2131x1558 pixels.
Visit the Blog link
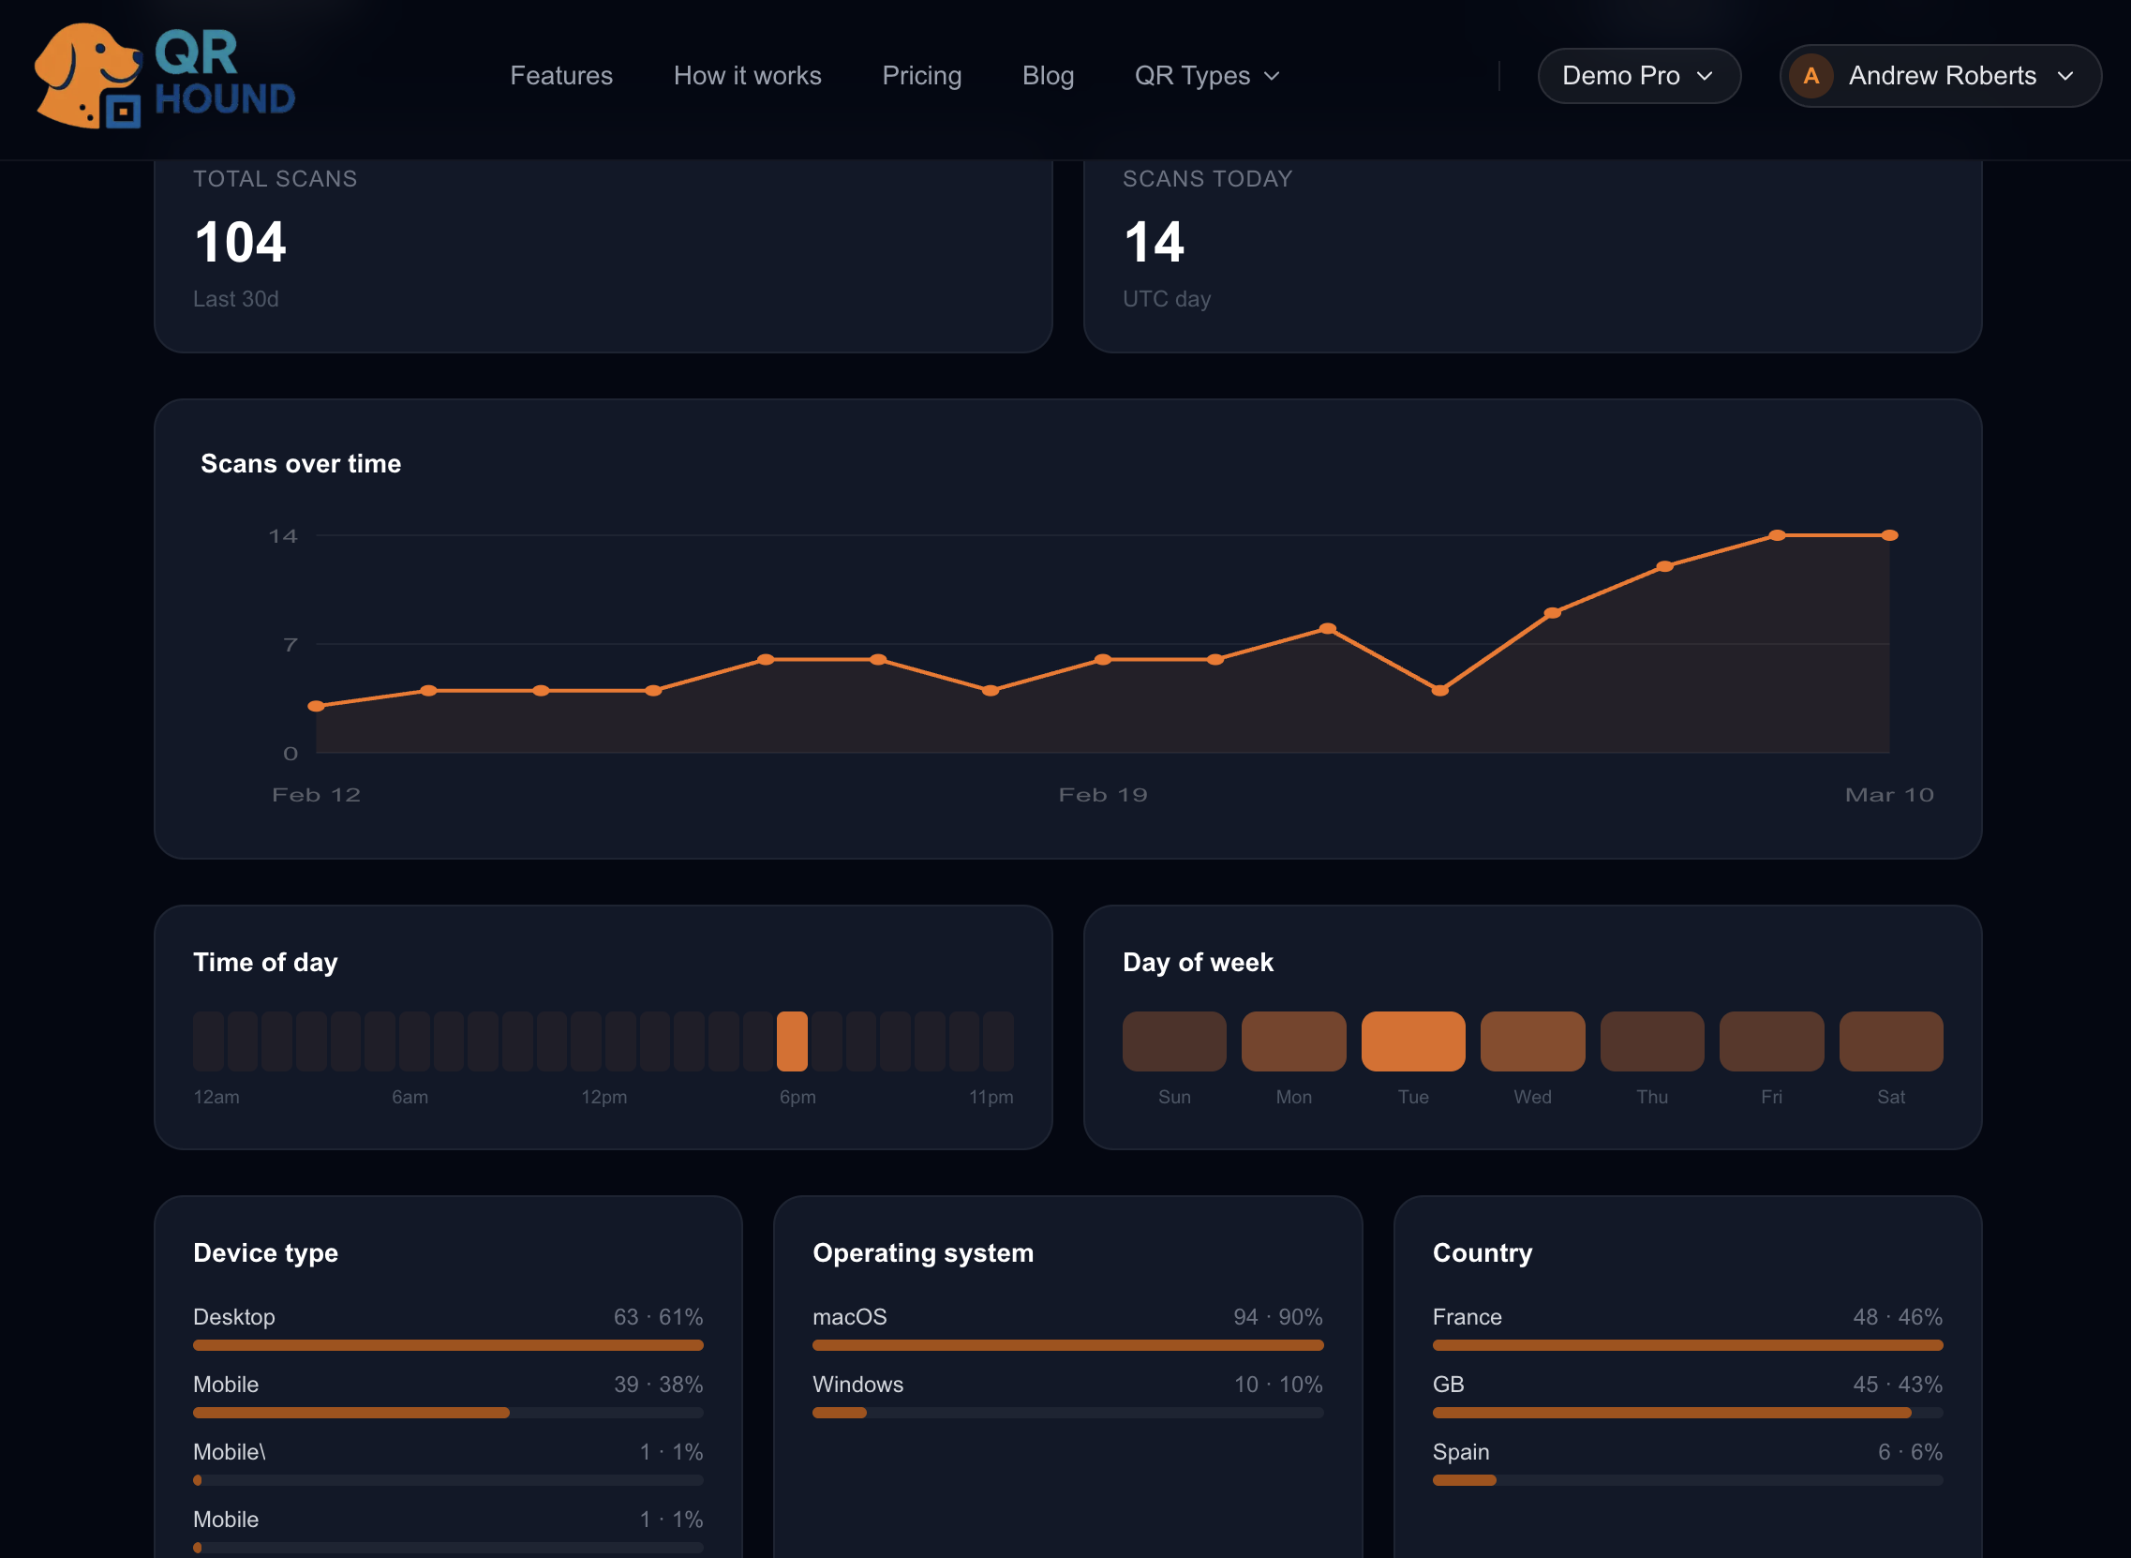point(1047,76)
